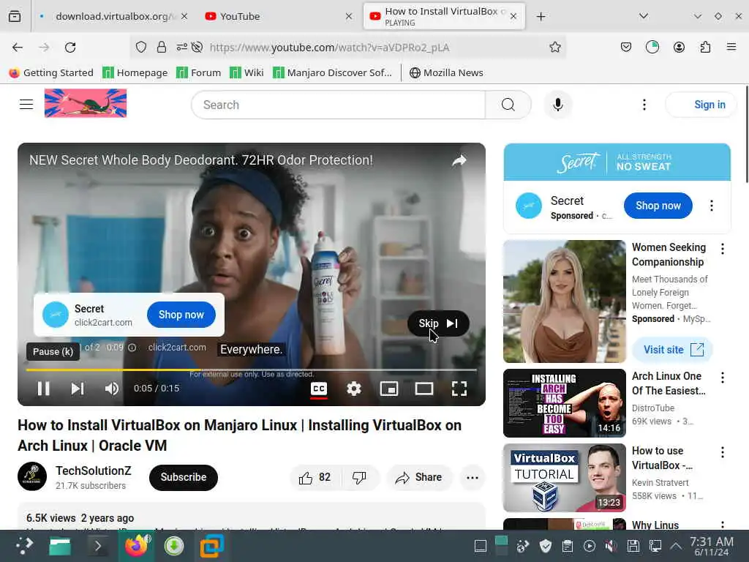Enter fullscreen with the fullscreen icon
Viewport: 749px width, 562px height.
click(x=459, y=389)
